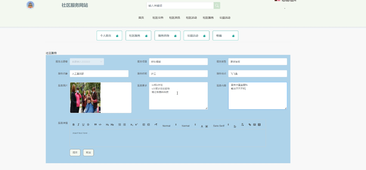
Task: Clear text formatting in the editor
Action: pyautogui.click(x=242, y=125)
